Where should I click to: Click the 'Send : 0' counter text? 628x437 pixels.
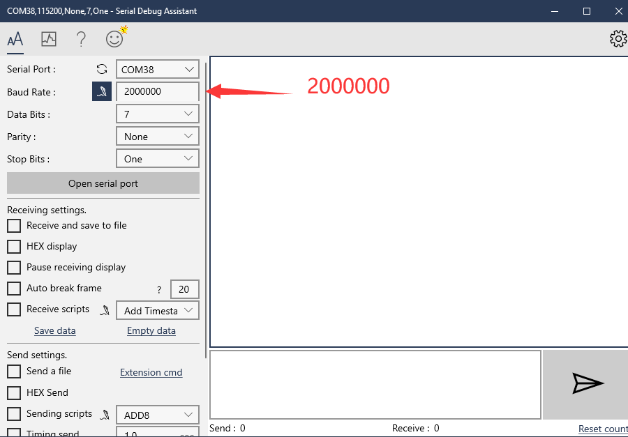pos(227,428)
